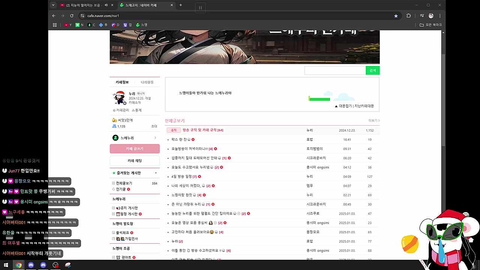Click the pause overlay button above the tabs
Viewport: 480px width, 270px height.
(200, 7)
